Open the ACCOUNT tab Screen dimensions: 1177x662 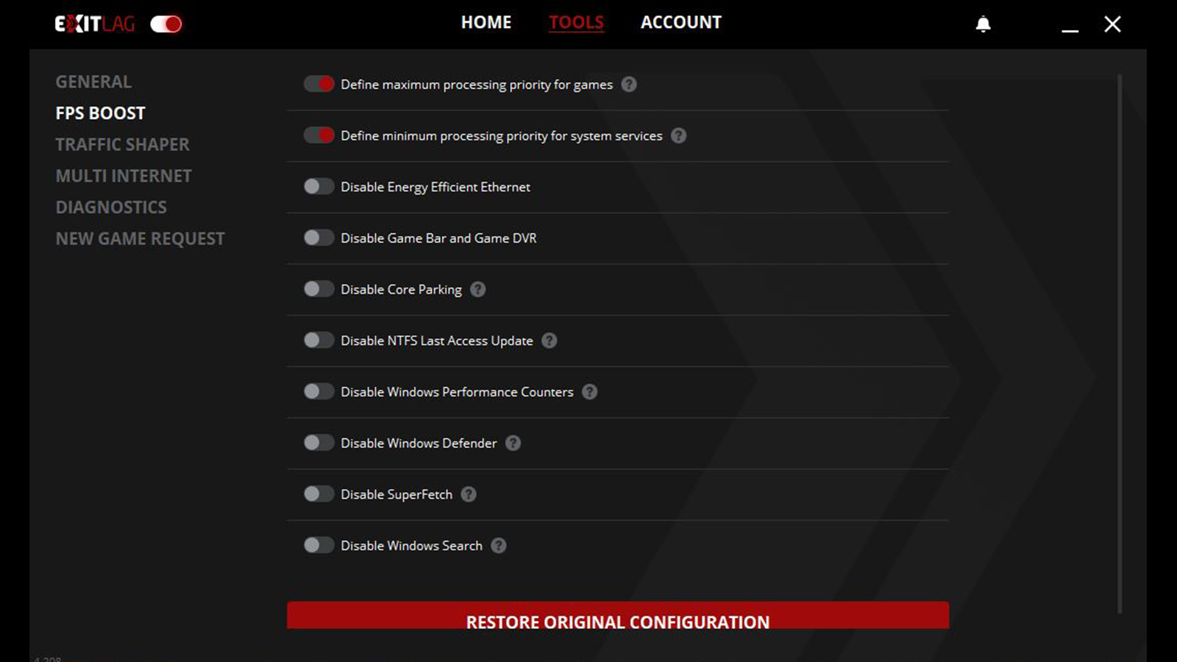point(680,23)
